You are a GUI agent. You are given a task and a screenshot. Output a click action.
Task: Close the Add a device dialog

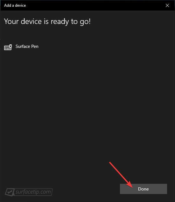(x=167, y=5)
